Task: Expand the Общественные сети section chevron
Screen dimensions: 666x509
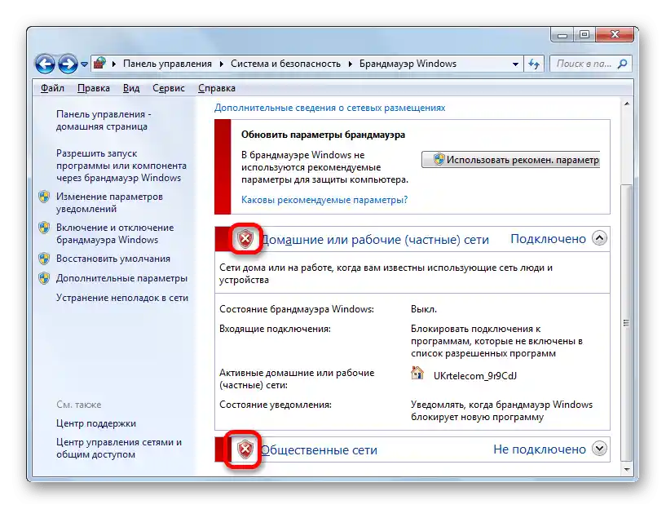Action: (599, 449)
